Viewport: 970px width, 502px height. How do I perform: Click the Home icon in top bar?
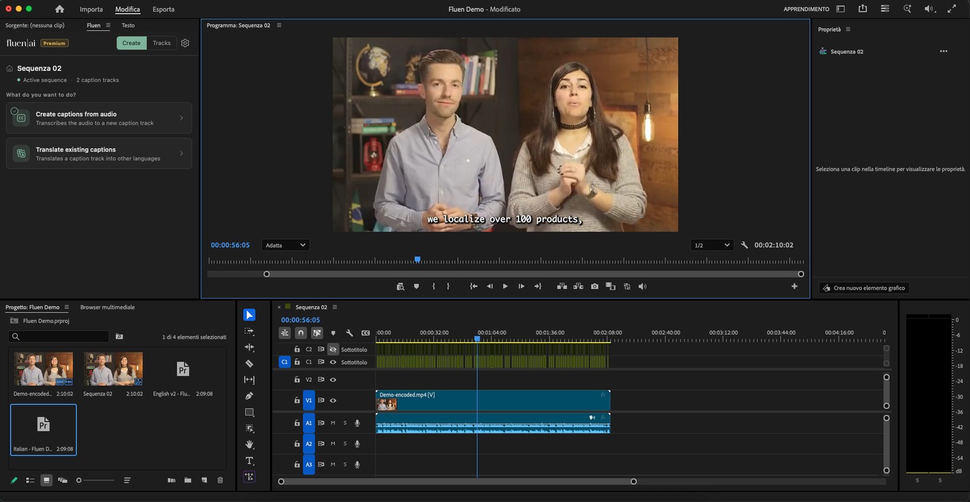(x=59, y=9)
